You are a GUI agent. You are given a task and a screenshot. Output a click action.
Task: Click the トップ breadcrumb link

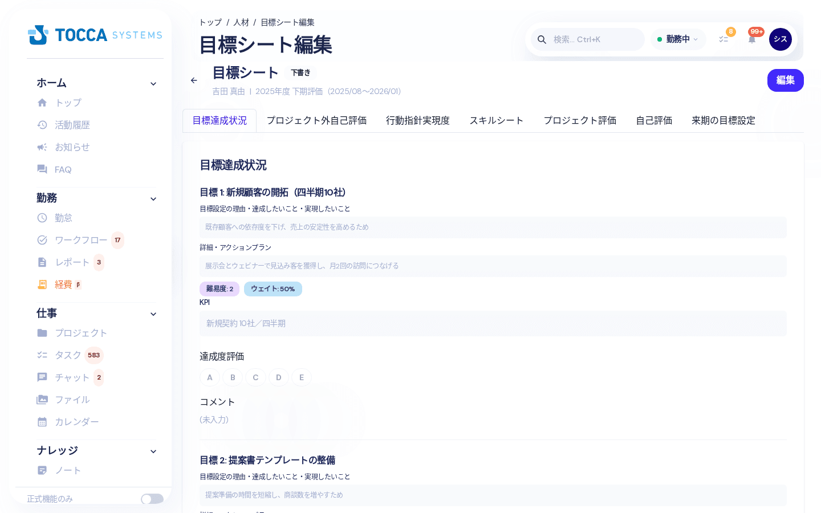click(x=210, y=22)
